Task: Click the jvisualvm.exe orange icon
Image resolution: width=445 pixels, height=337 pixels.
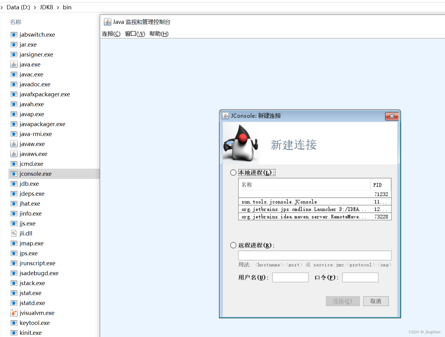Action: [x=14, y=313]
